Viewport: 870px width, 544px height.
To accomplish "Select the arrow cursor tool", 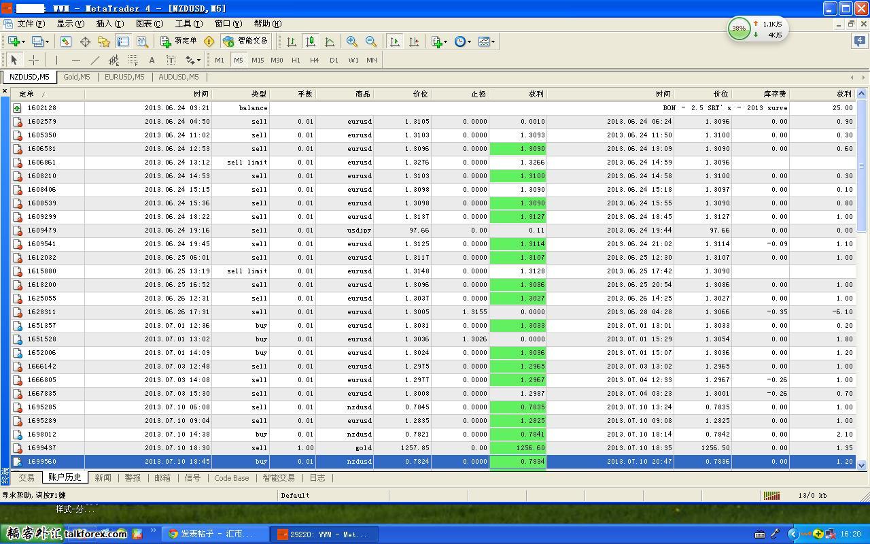I will 14,60.
